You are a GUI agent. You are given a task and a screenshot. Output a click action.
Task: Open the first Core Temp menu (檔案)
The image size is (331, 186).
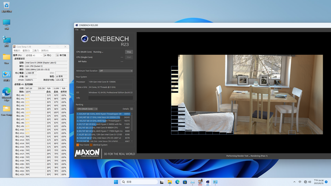[17, 51]
